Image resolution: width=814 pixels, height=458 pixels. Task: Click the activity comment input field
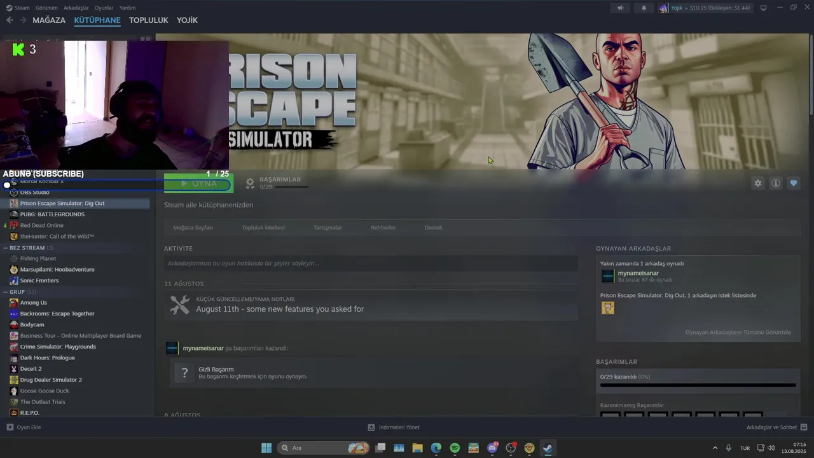tap(371, 263)
